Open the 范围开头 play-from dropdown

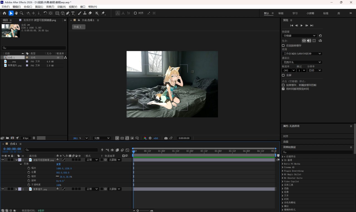click(x=302, y=62)
